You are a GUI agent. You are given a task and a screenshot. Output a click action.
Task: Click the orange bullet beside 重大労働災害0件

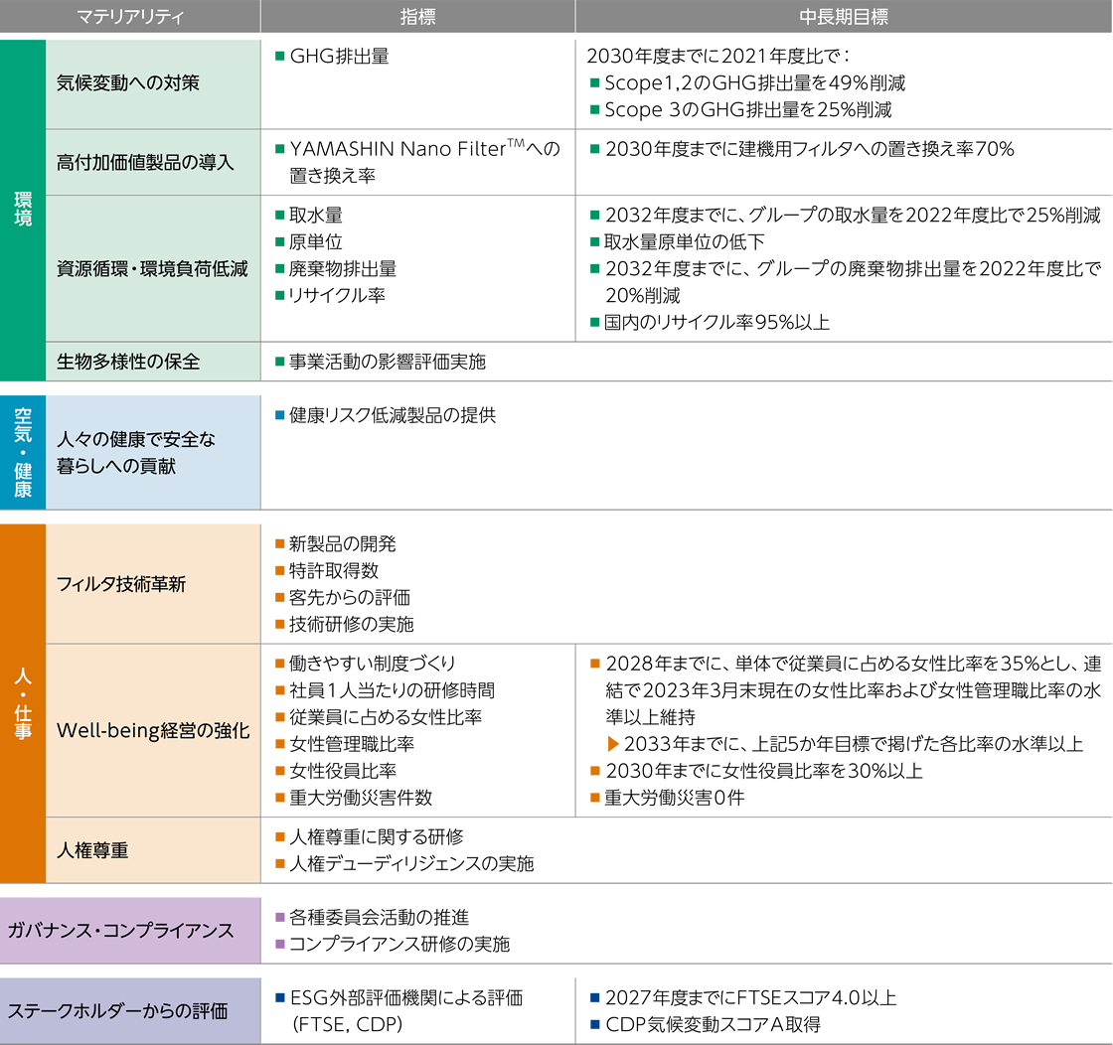pos(594,799)
